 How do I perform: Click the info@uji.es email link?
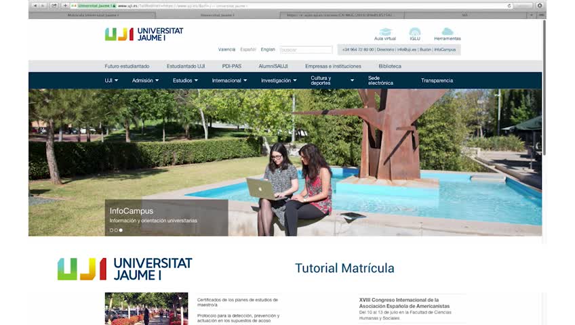407,50
